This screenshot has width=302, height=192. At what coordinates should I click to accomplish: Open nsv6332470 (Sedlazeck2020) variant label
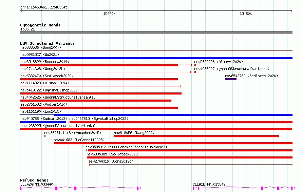pyautogui.click(x=47, y=76)
